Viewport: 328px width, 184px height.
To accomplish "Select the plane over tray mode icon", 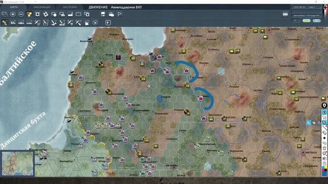I will click(x=46, y=22).
